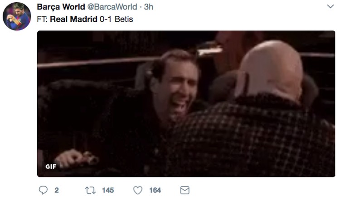Click the 0-1 score in the tweet

tap(106, 19)
